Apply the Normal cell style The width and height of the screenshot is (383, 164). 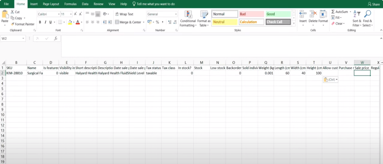pos(225,14)
